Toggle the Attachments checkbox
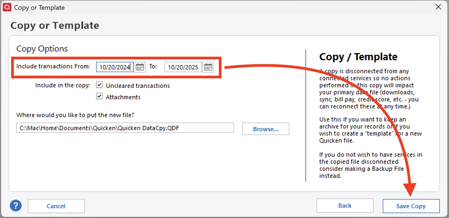Screen dimensions: 449x218 point(99,97)
